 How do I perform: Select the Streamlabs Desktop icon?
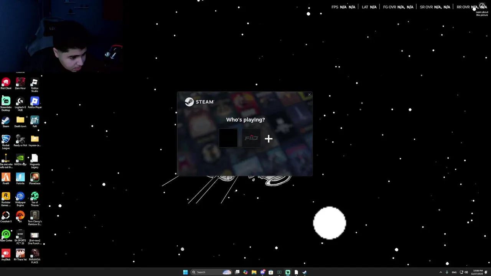point(6,104)
